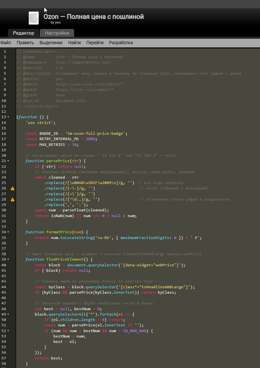Click parseFloat(cleaned) on line 30
The width and height of the screenshot is (260, 368).
[x=85, y=210]
